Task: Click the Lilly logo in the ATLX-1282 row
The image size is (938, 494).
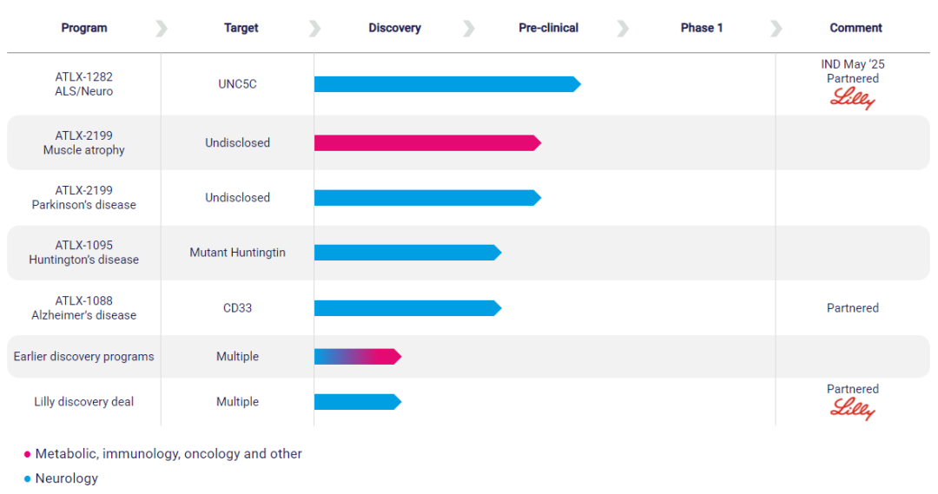Action: [x=852, y=98]
